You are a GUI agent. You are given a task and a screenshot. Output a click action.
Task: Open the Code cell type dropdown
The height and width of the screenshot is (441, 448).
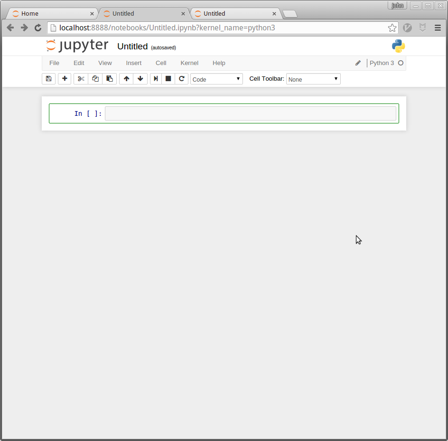click(216, 79)
